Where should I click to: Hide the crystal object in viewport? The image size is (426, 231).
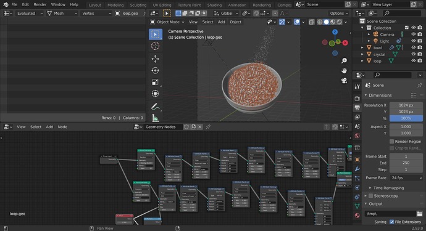(413, 54)
